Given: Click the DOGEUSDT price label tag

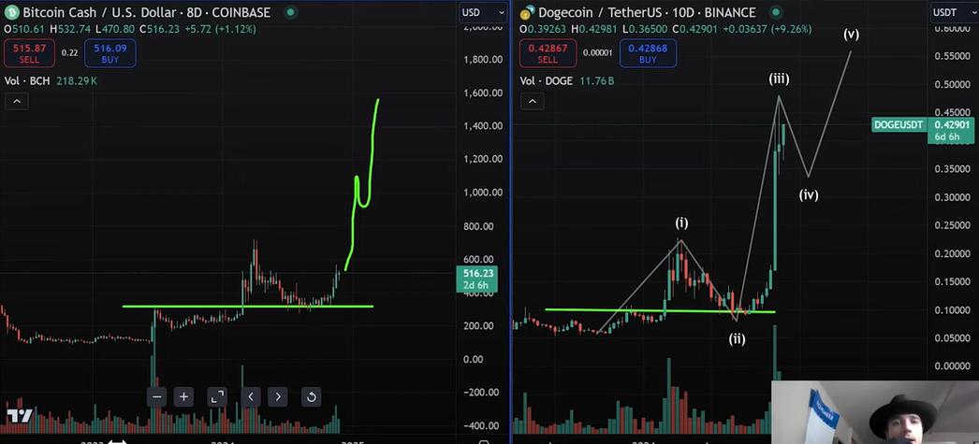Looking at the screenshot, I should tap(899, 124).
